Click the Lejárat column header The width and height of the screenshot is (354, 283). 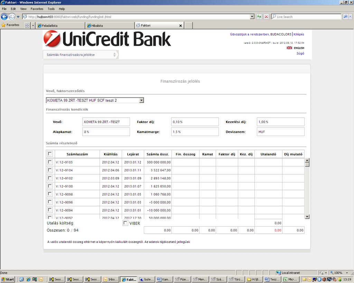[133, 154]
